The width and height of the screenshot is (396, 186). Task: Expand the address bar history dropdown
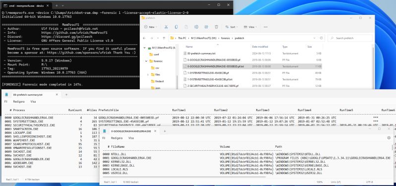[314, 38]
